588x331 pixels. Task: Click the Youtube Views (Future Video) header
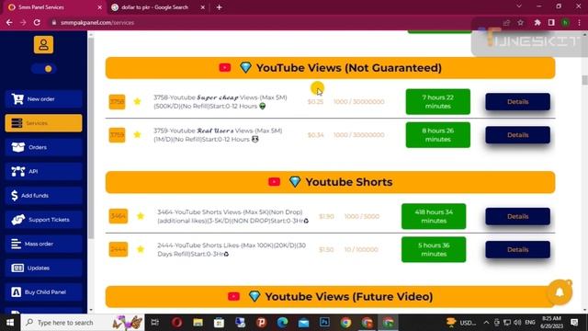coord(331,297)
